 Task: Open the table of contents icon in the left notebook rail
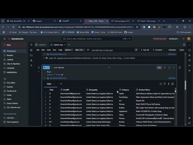(31, 50)
